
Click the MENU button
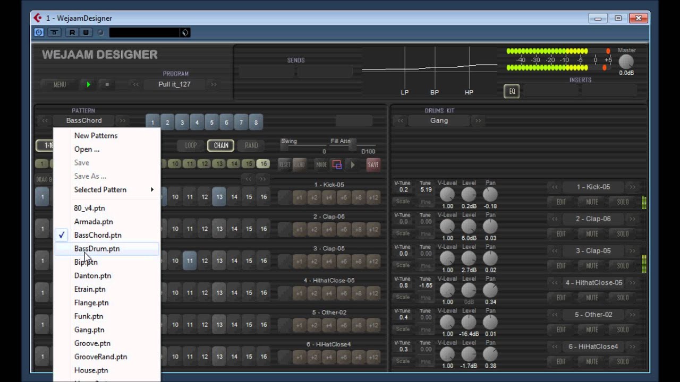(59, 84)
